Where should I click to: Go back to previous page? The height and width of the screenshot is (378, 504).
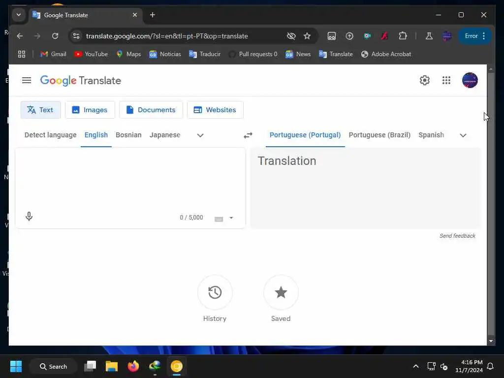click(x=20, y=36)
